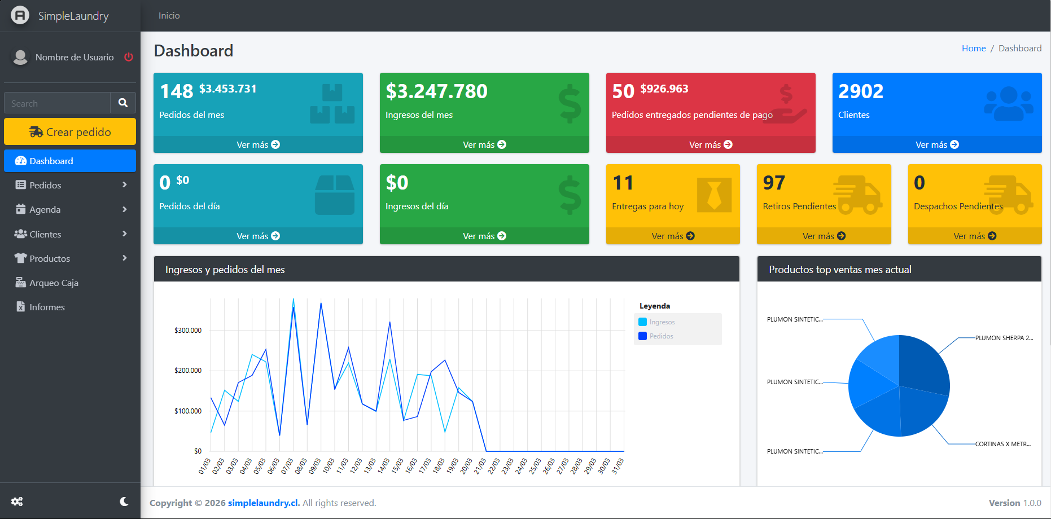Image resolution: width=1051 pixels, height=519 pixels.
Task: Toggle dark mode with the moon icon
Action: point(124,502)
